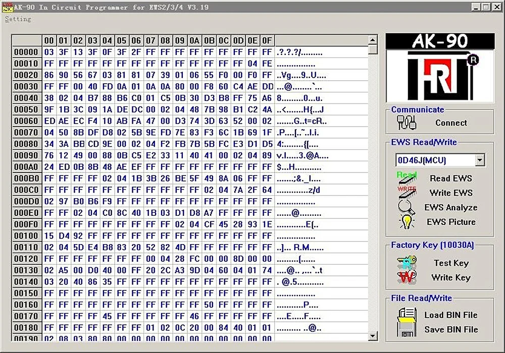Click Write Key
The height and width of the screenshot is (353, 505).
451,277
